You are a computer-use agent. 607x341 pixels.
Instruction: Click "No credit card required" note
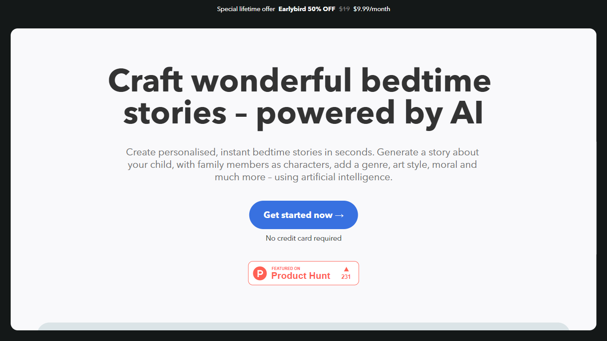pos(303,238)
